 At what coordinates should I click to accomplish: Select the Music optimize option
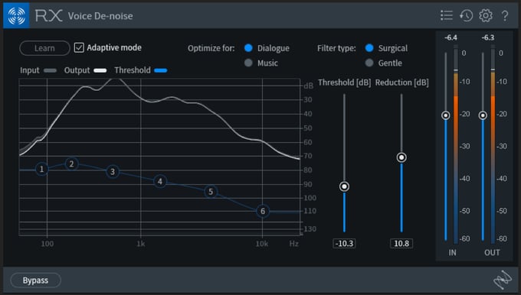[x=248, y=63]
